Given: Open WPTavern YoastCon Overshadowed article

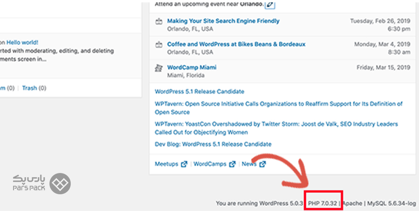Looking at the screenshot, I should coord(276,128).
